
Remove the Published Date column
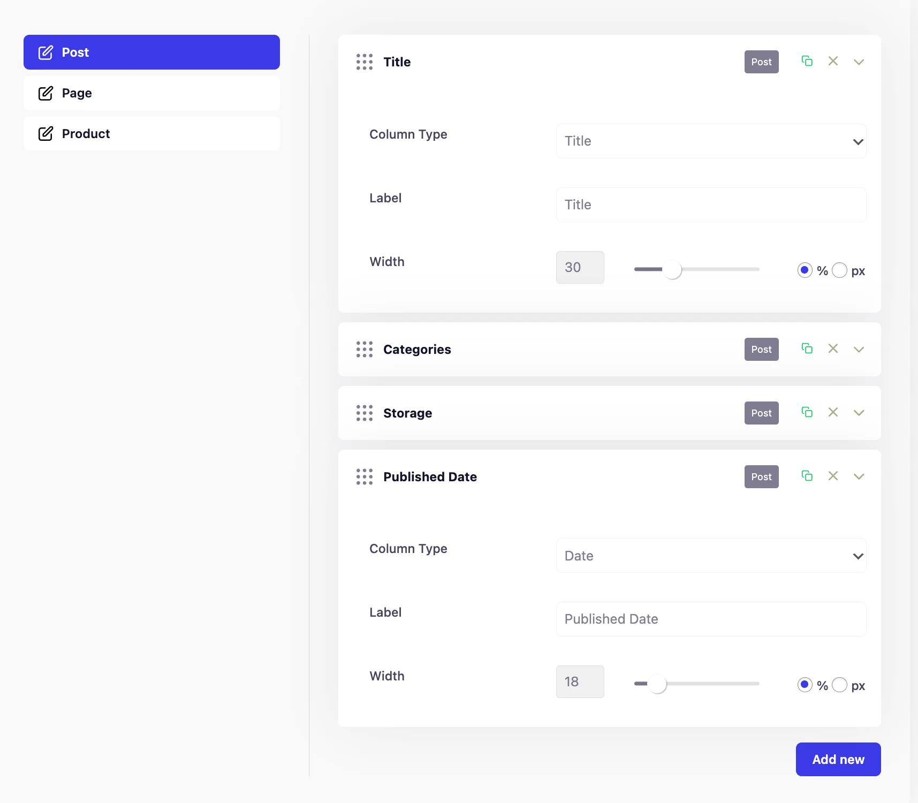coord(833,476)
